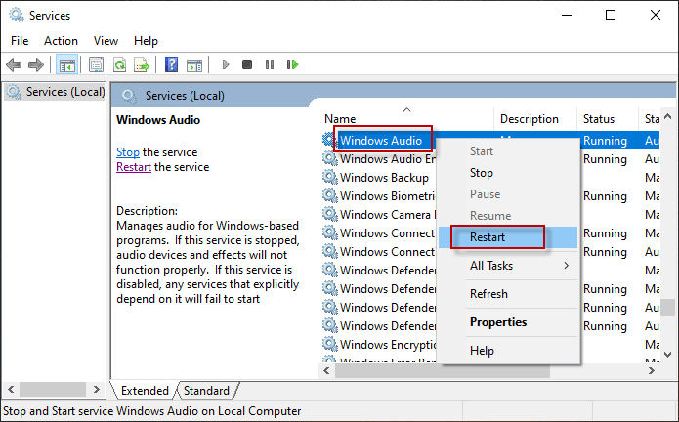Click gear icon beside Windows Encryption service
The width and height of the screenshot is (679, 422).
pyautogui.click(x=330, y=345)
